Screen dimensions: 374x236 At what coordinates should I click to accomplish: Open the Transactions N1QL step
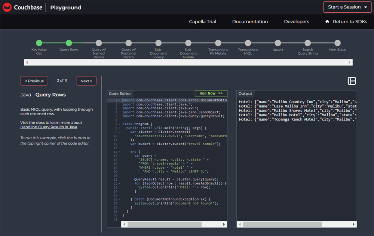(x=248, y=43)
